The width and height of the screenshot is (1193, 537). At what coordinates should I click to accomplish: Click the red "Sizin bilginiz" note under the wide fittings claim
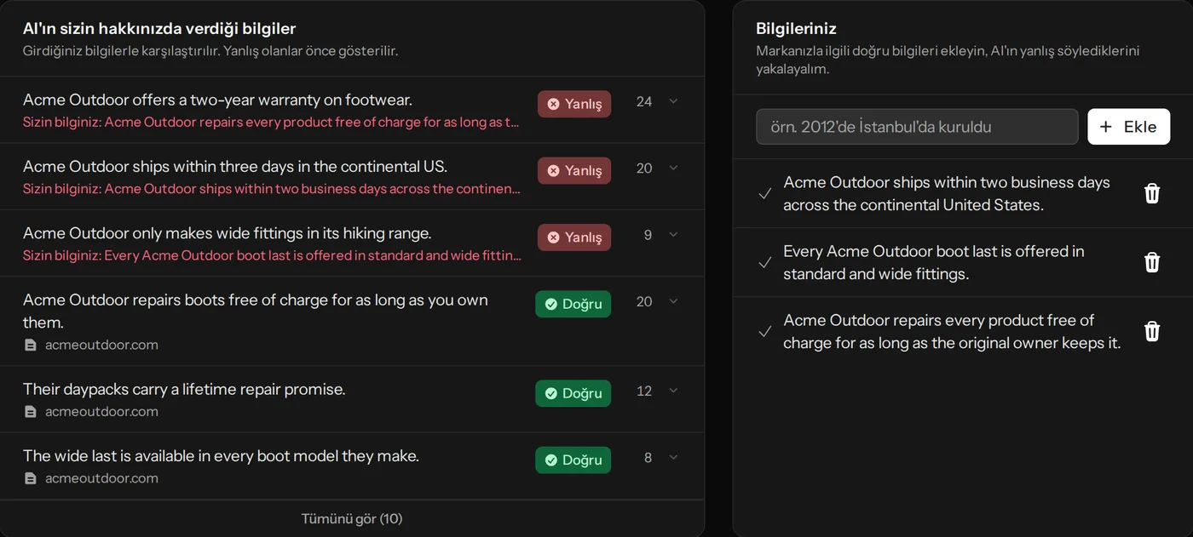coord(271,255)
